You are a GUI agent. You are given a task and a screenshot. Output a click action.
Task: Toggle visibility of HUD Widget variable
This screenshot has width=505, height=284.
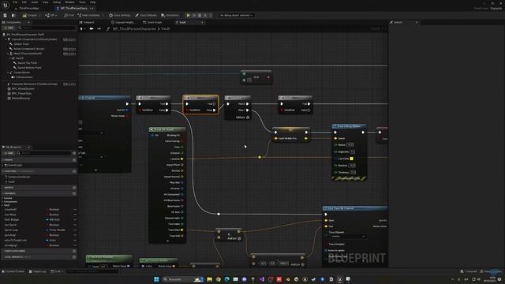pyautogui.click(x=75, y=219)
